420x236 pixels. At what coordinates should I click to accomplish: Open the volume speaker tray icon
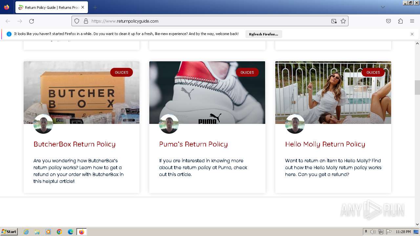(373, 232)
